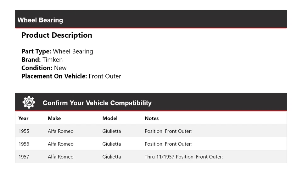Click the gear icon beside Confirm Your Vehicle Compatibility

[29, 102]
